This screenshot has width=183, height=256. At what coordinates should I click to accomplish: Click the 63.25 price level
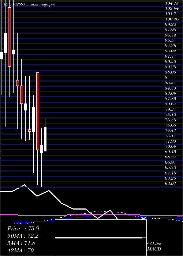coord(171,179)
